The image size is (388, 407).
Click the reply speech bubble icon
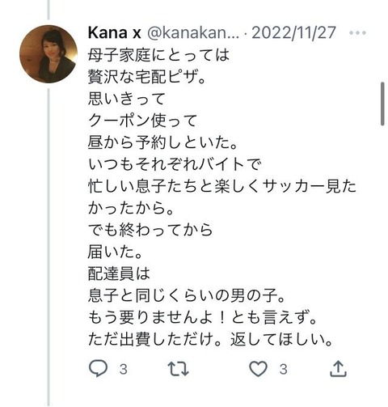pyautogui.click(x=98, y=368)
